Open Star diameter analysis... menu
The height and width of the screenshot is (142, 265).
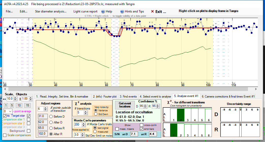[51, 11]
